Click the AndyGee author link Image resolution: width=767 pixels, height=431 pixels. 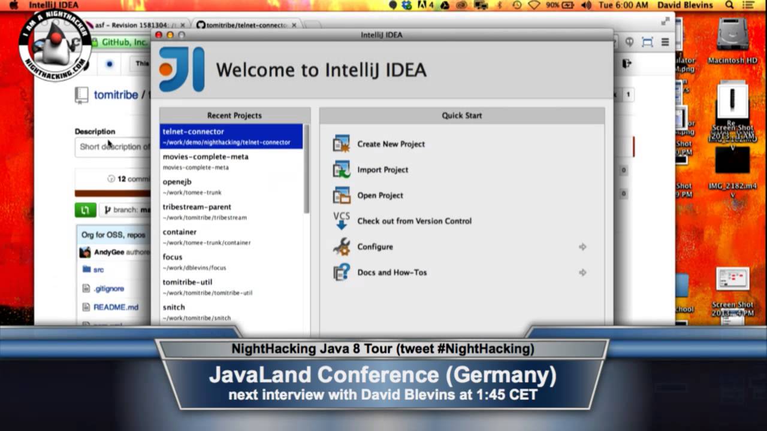click(x=108, y=252)
